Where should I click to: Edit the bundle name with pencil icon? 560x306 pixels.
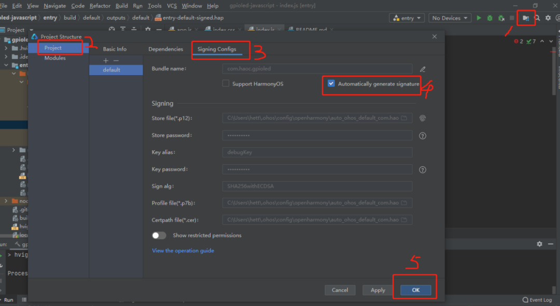click(x=423, y=69)
